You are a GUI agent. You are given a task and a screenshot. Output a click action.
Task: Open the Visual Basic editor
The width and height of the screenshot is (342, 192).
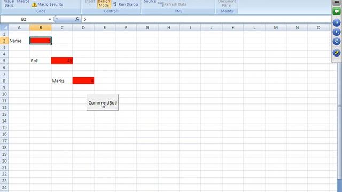[x=9, y=4]
